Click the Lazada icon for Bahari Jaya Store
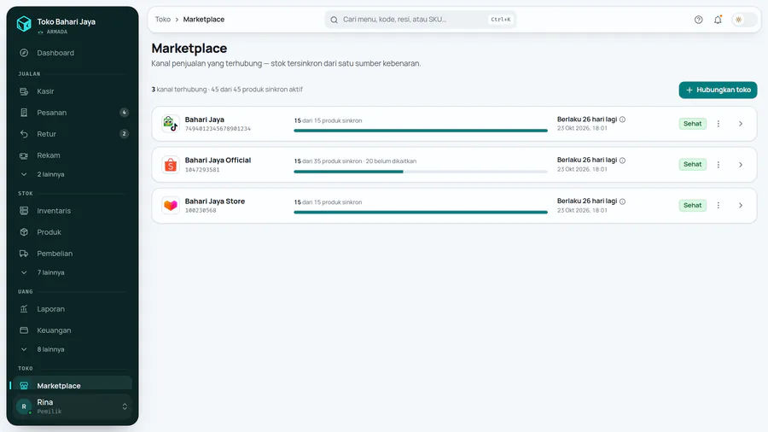 coord(171,205)
